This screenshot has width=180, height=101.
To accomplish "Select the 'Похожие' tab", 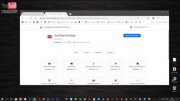I will [x=110, y=52].
